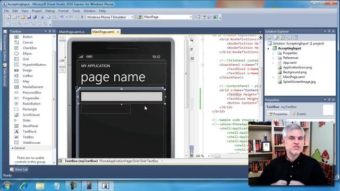Image resolution: width=340 pixels, height=191 pixels.
Task: Expand the App.xaml node
Action: click(x=273, y=63)
